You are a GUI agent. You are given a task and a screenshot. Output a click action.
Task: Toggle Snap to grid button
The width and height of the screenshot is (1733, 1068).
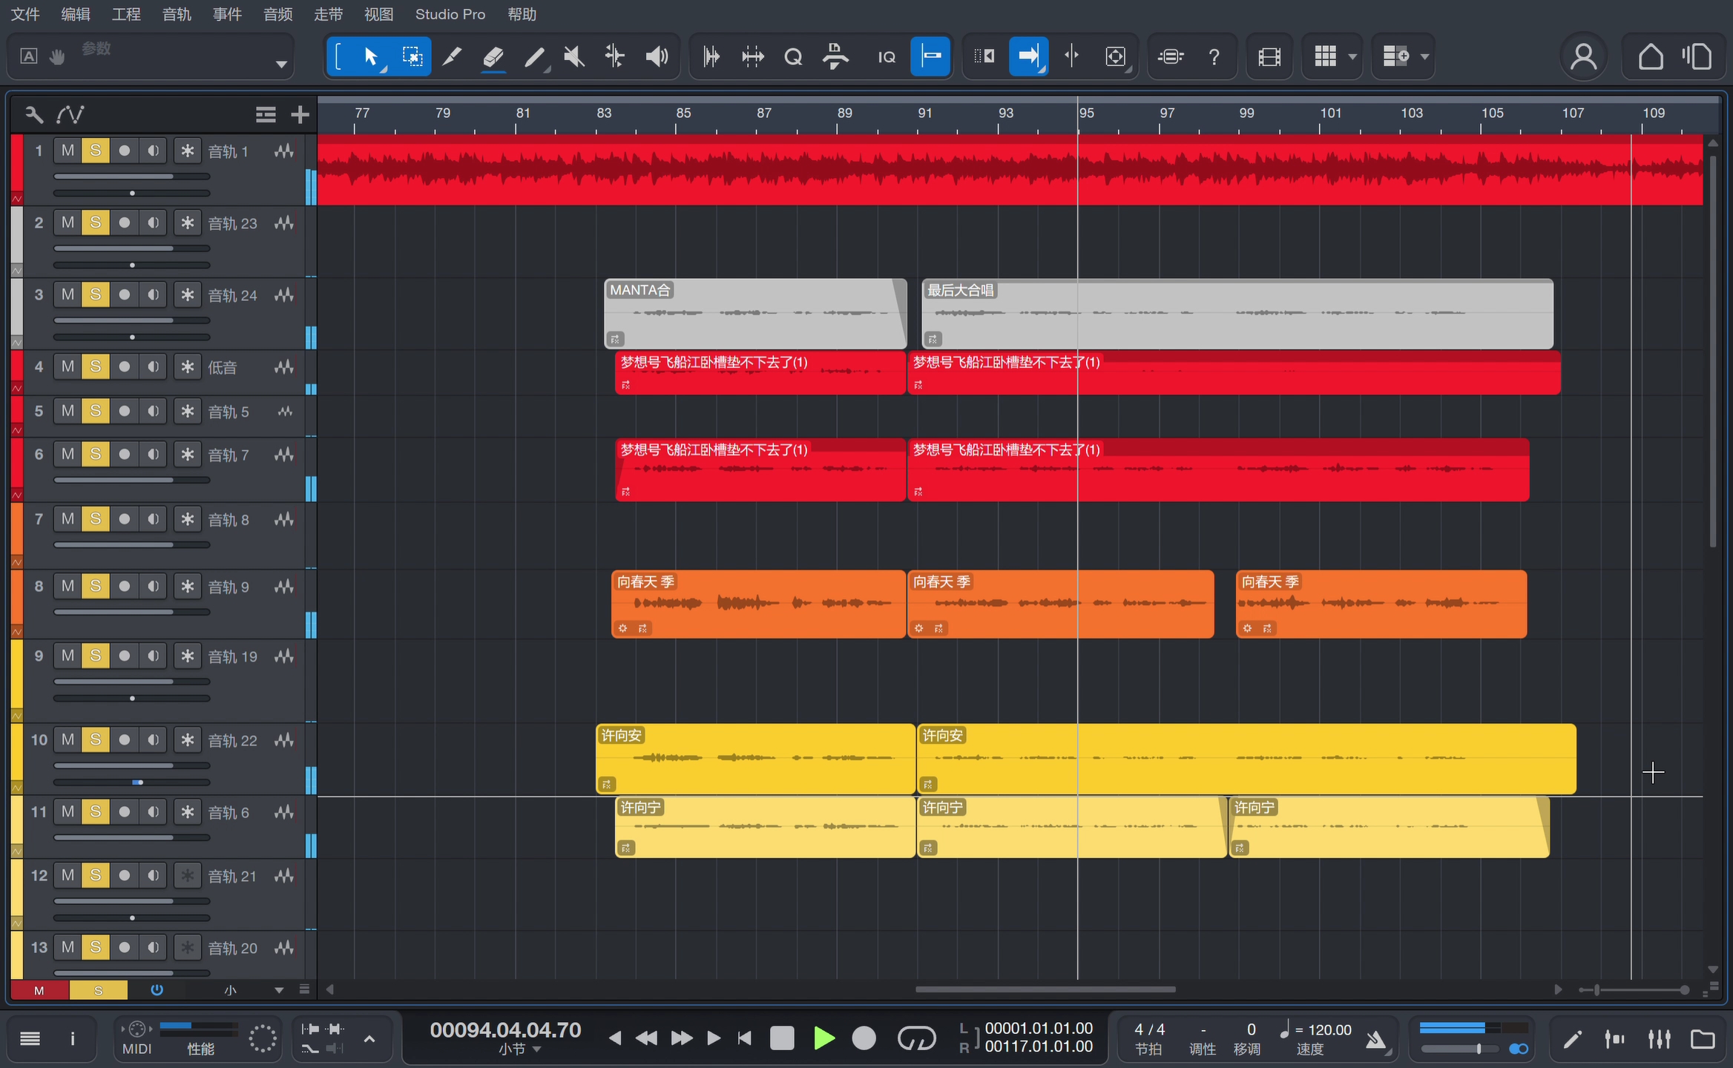click(930, 56)
